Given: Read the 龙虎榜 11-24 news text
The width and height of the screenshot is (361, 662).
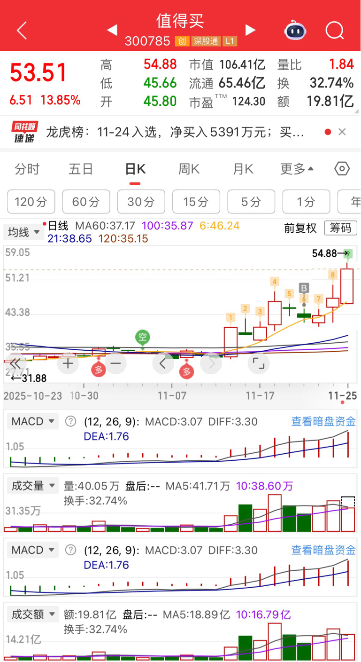Looking at the screenshot, I should [175, 132].
